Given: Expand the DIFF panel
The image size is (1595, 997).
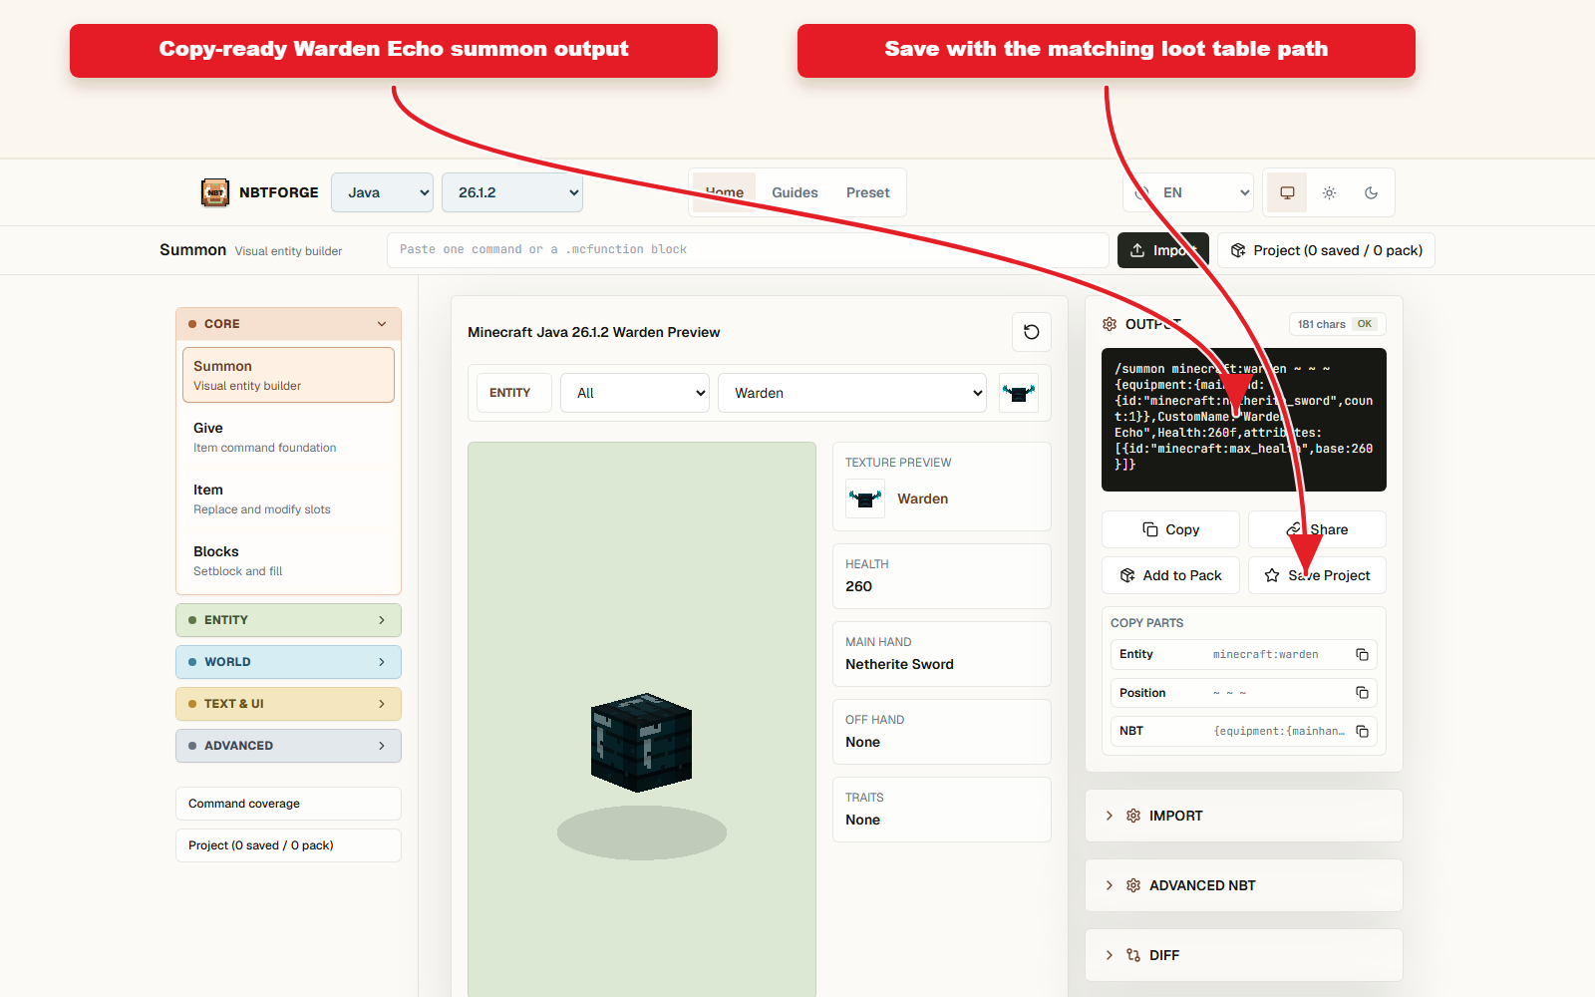Looking at the screenshot, I should (1244, 955).
